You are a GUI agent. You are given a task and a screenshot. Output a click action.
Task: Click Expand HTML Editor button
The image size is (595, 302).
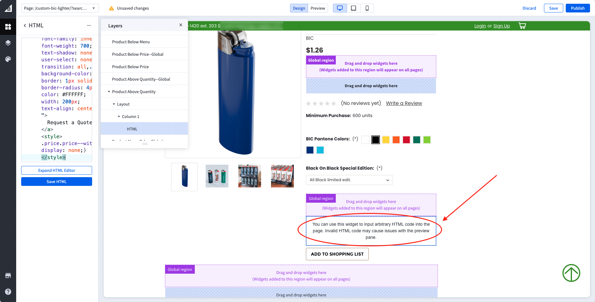pyautogui.click(x=57, y=170)
